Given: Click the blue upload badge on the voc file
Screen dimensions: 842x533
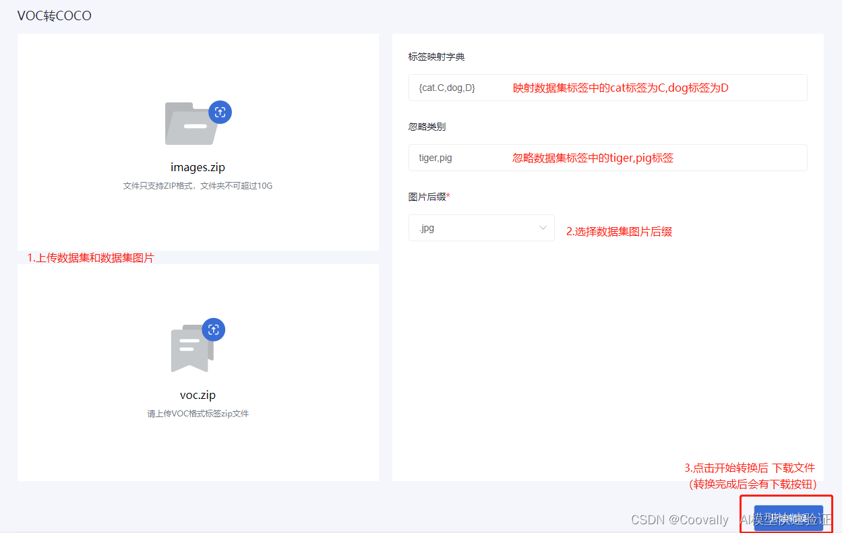Looking at the screenshot, I should [x=214, y=330].
